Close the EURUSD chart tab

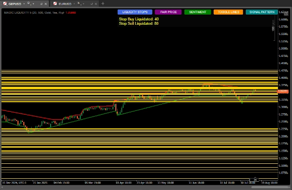pyautogui.click(x=96, y=4)
